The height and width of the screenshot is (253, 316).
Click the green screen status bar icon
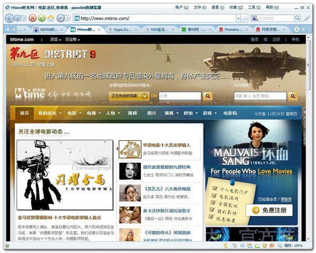coord(257,246)
